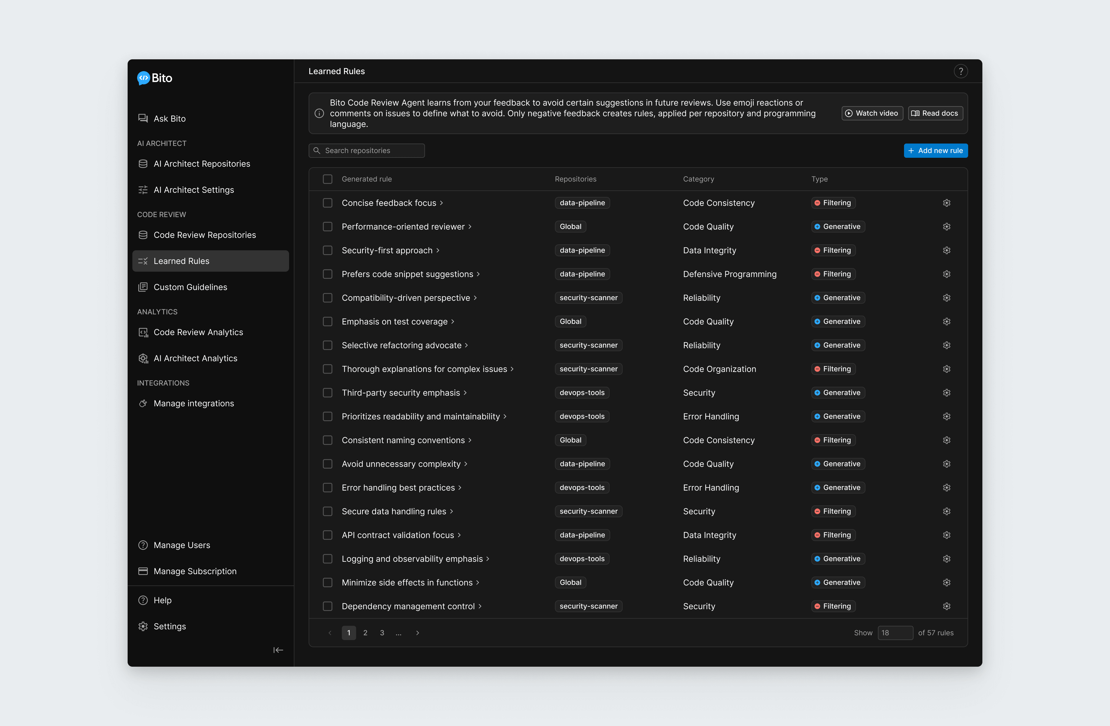Click the search magnifier icon
The height and width of the screenshot is (726, 1110).
[x=317, y=151]
